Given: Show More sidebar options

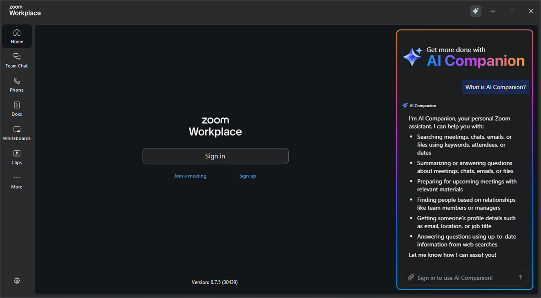Looking at the screenshot, I should pos(17,182).
